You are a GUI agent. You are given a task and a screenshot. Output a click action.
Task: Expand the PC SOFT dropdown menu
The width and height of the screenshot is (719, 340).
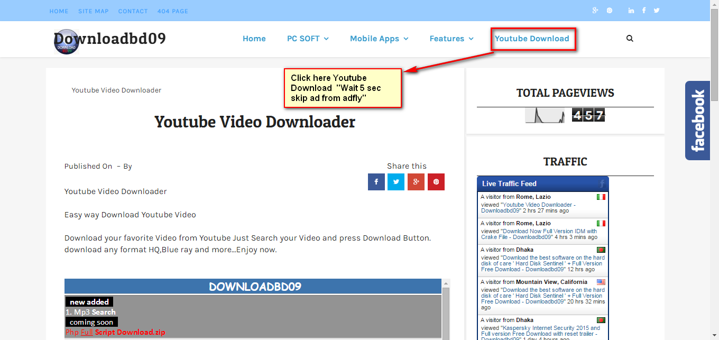pyautogui.click(x=308, y=39)
